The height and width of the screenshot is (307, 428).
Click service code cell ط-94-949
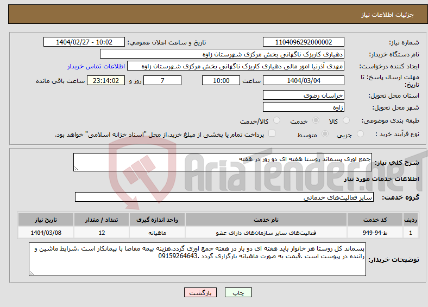375,233
